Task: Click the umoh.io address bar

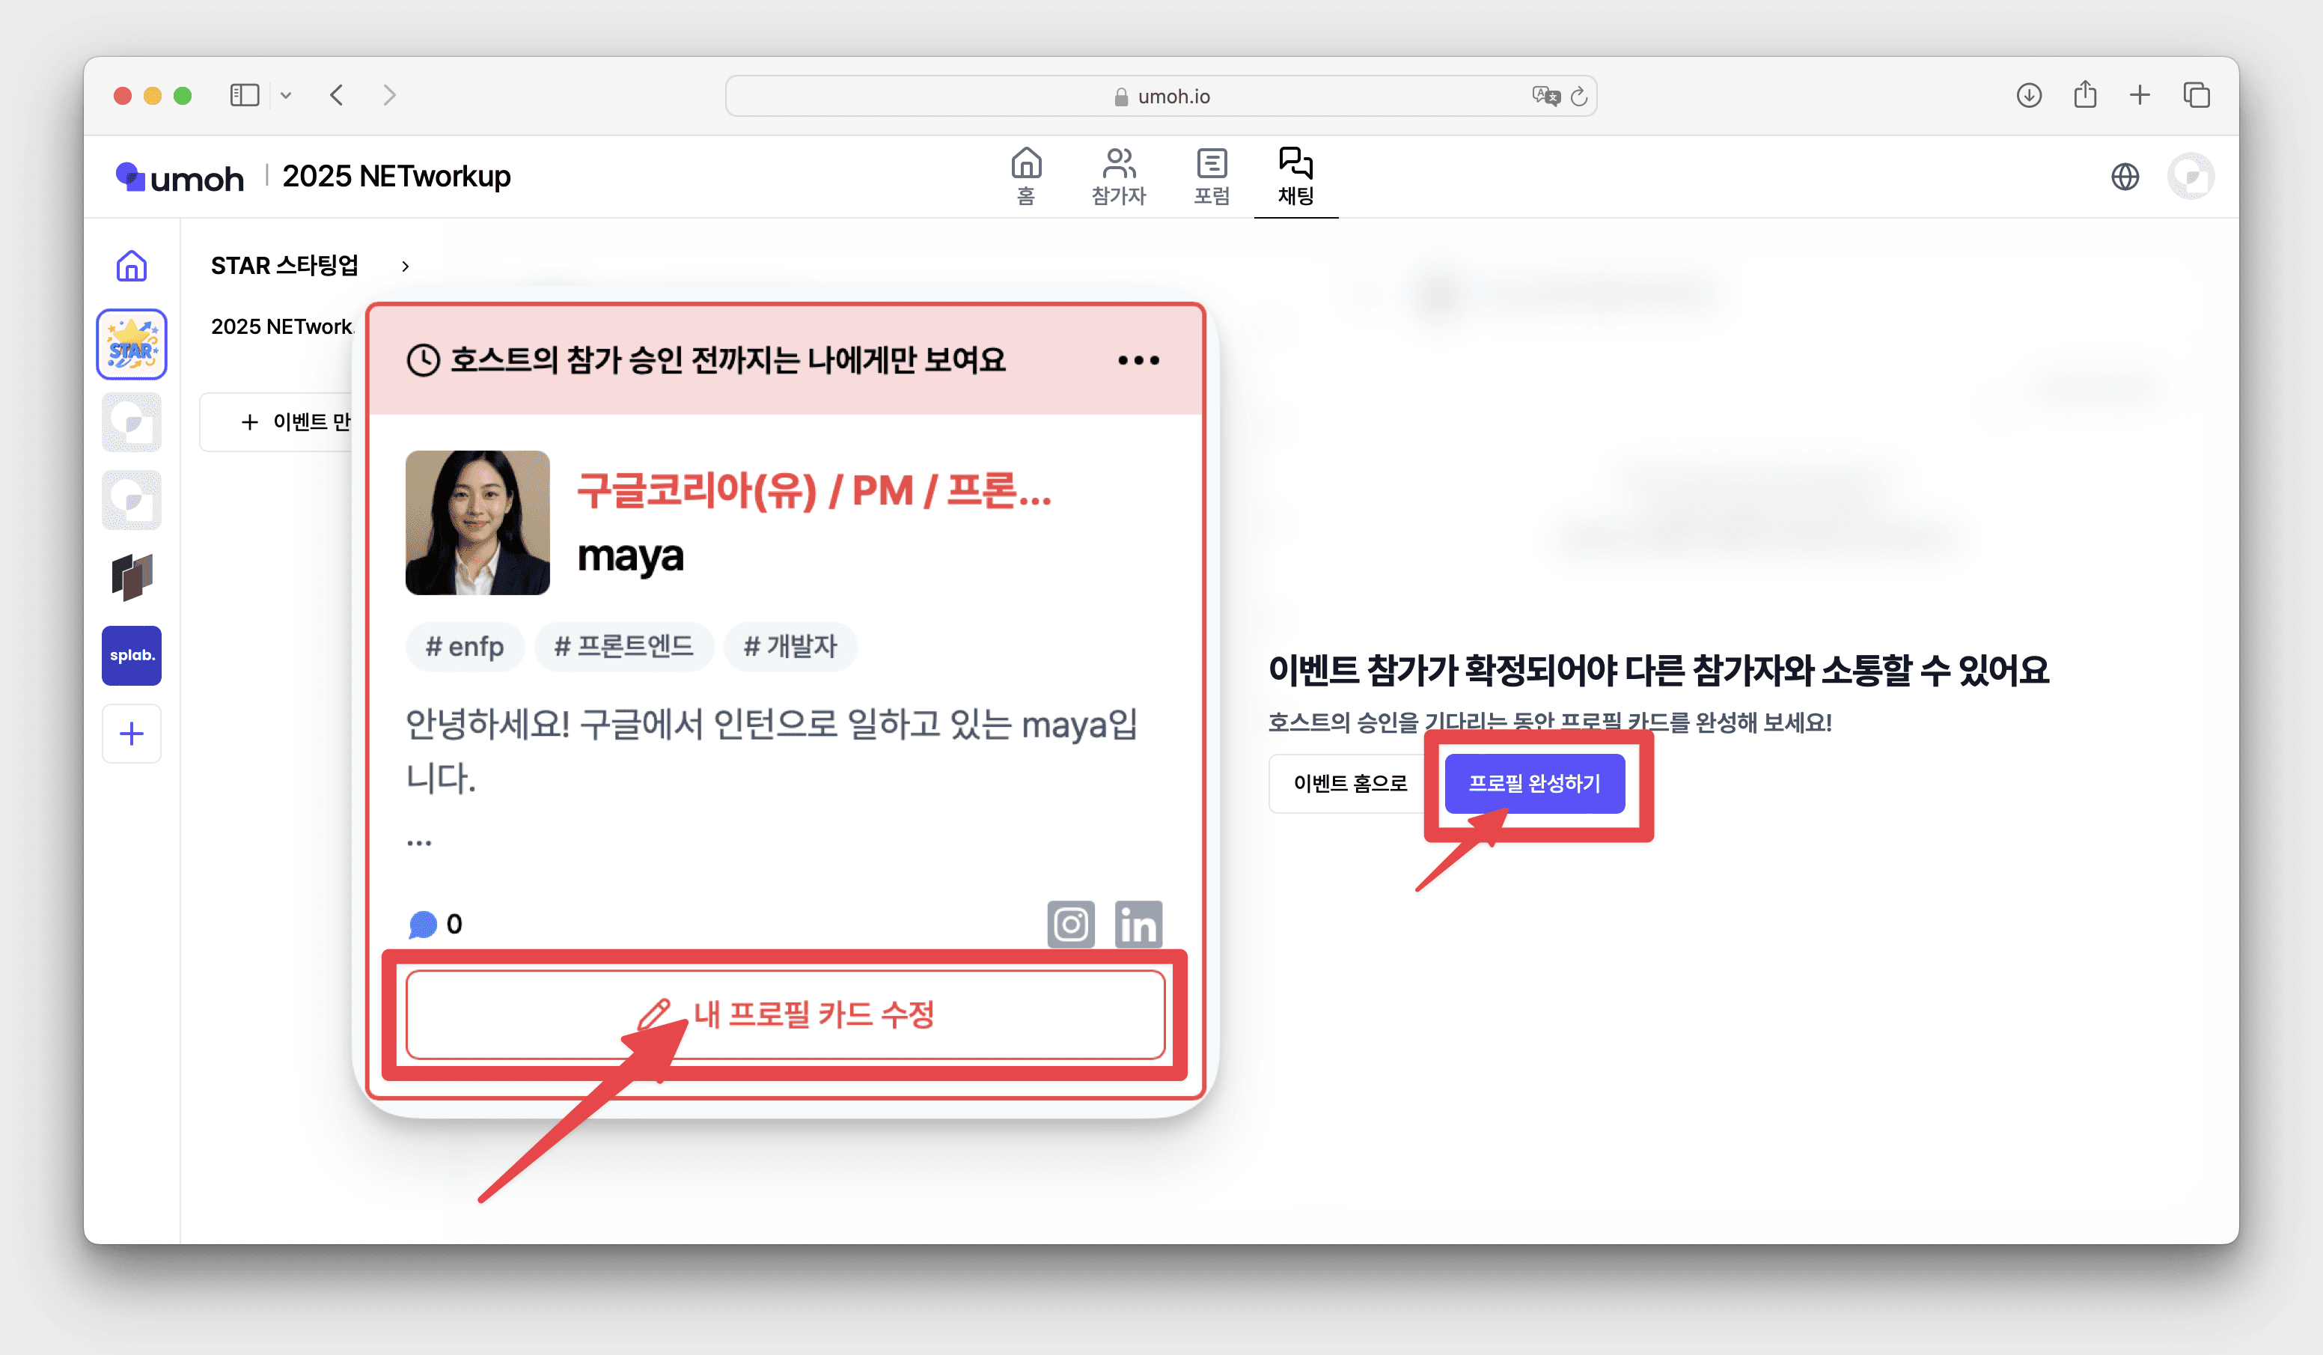Action: click(1160, 96)
